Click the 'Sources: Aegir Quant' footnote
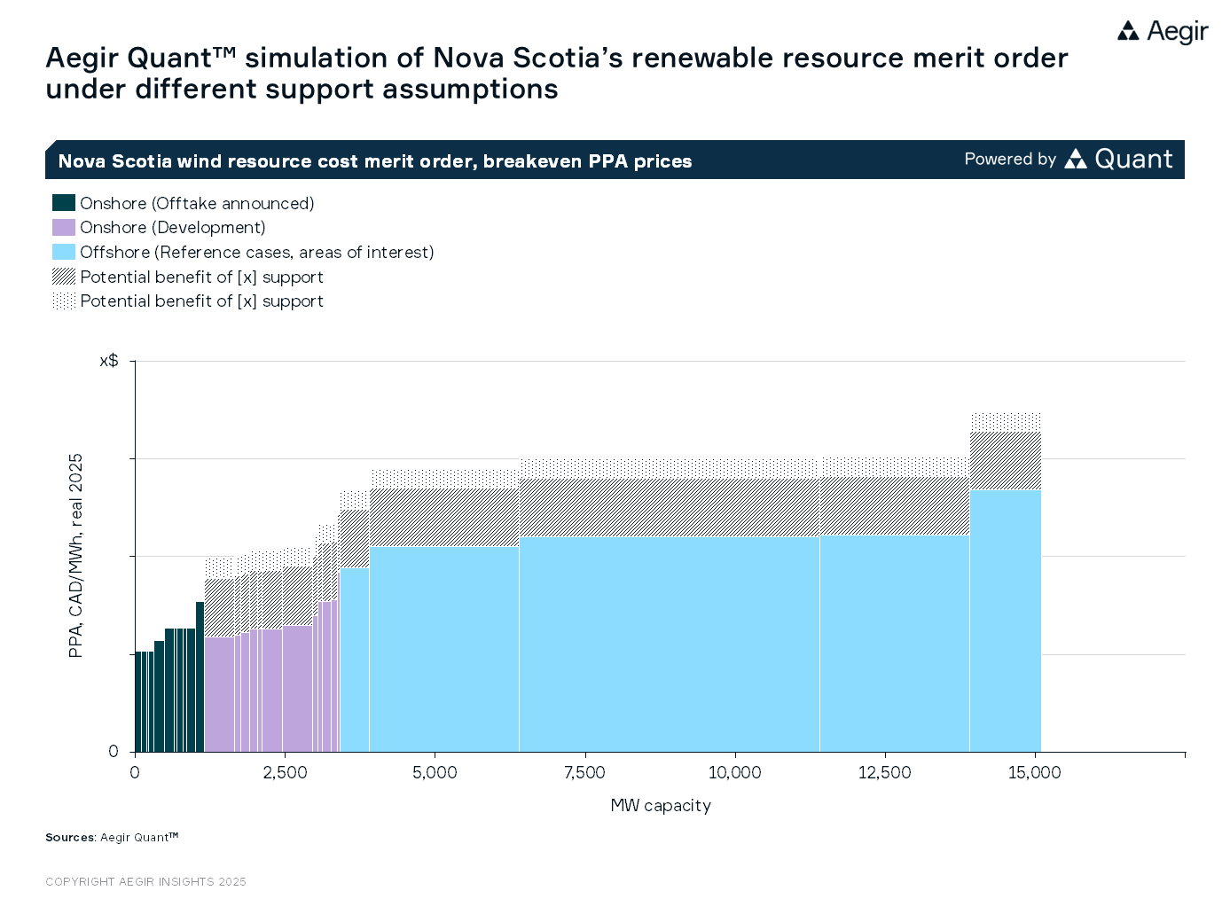Image resolution: width=1230 pixels, height=922 pixels. click(x=112, y=837)
